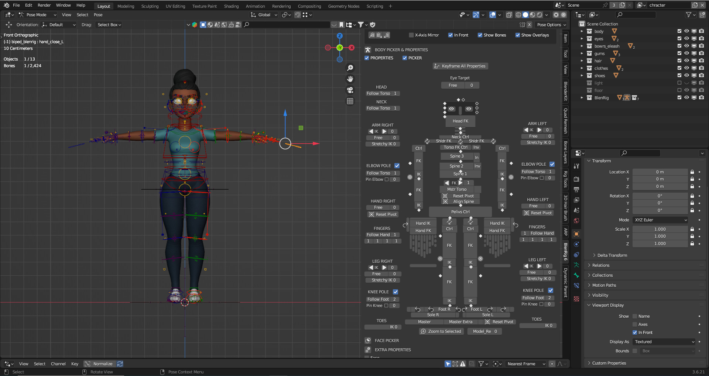Switch to the Animation workspace tab
Screen dimensions: 709x376
coord(256,6)
